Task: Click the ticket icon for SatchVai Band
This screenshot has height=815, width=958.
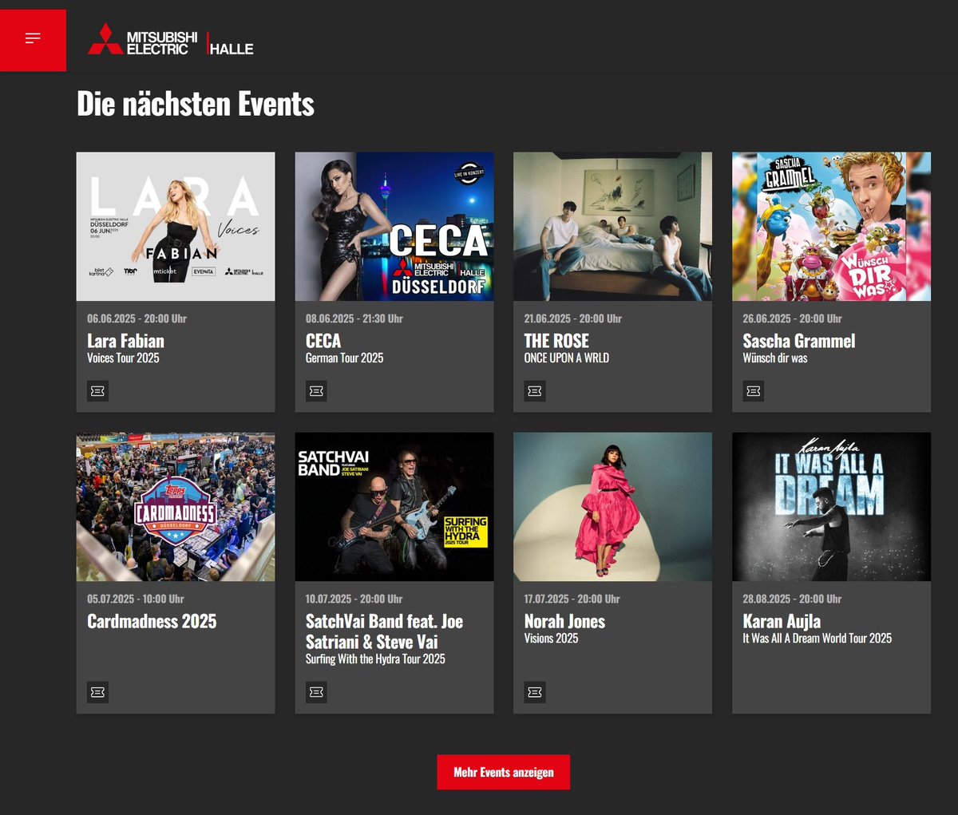Action: 316,692
